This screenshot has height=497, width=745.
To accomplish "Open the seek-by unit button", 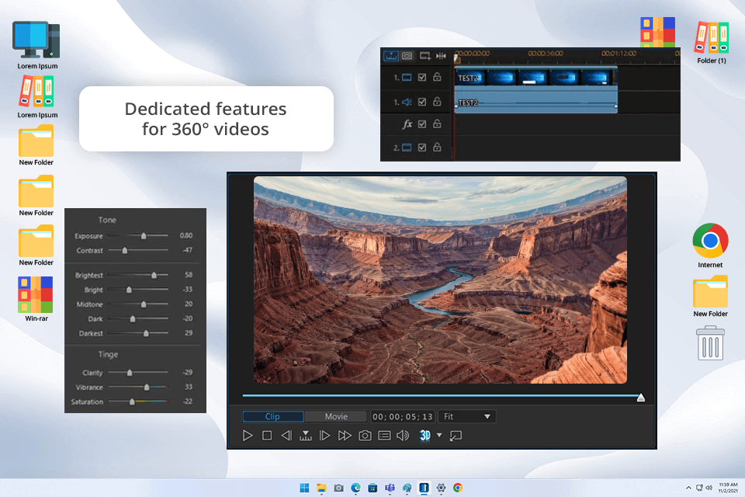I will click(306, 435).
